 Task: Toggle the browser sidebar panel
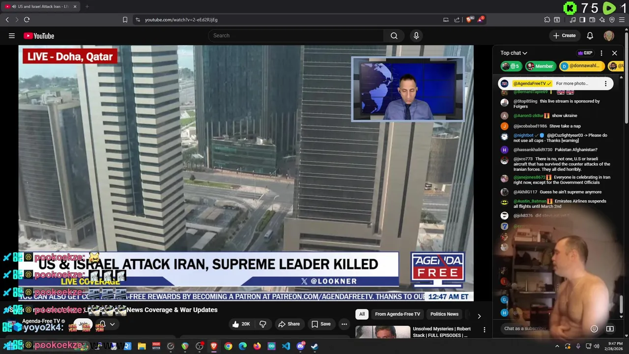(582, 20)
